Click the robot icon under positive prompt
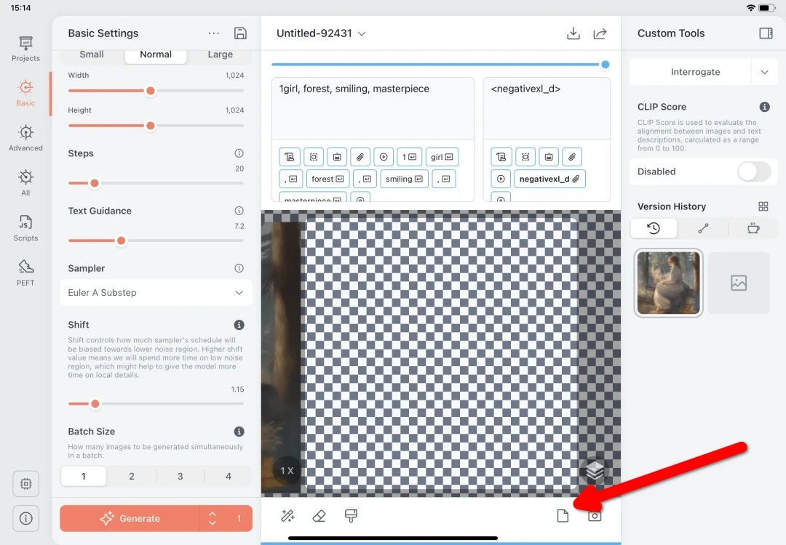This screenshot has height=545, width=786. click(x=337, y=157)
